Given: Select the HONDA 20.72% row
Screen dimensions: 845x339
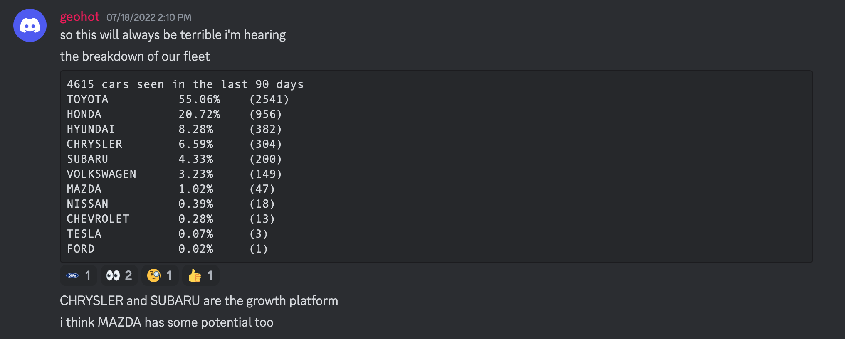Looking at the screenshot, I should coord(175,114).
